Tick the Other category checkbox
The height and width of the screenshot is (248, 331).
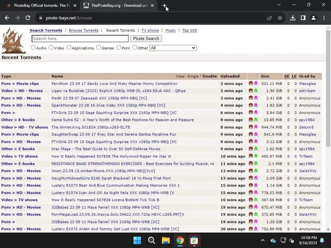pyautogui.click(x=134, y=47)
